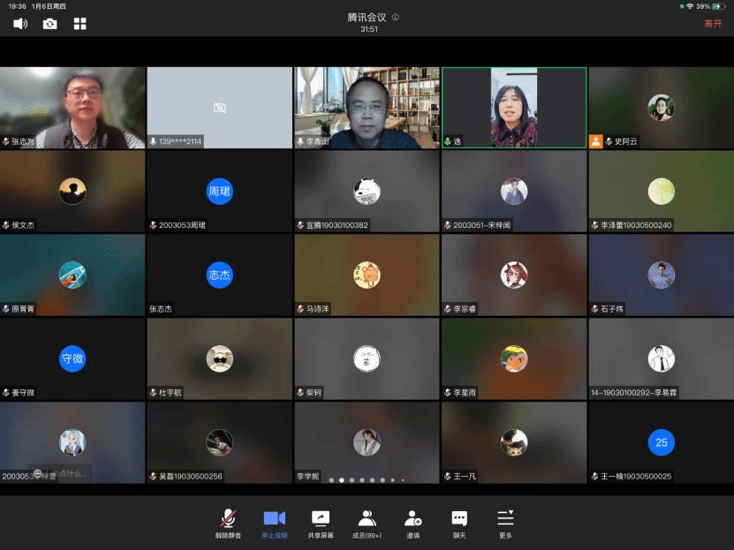
Task: Select 张志为 video tile
Action: click(72, 107)
